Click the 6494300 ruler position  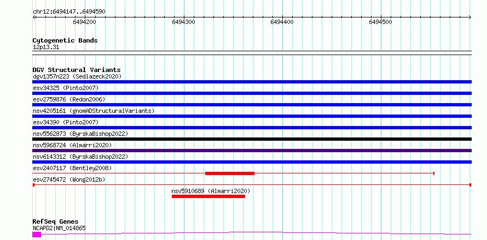tap(183, 22)
